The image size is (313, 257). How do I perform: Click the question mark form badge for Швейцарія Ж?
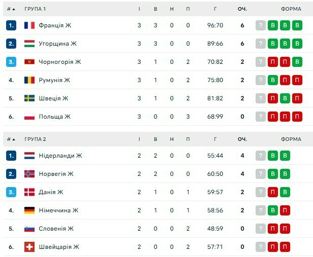(x=261, y=247)
